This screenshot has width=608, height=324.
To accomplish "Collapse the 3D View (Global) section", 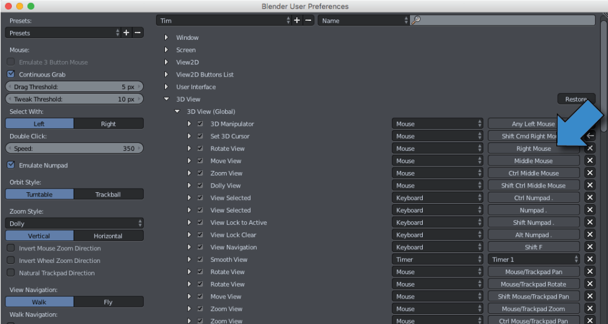I will pyautogui.click(x=177, y=112).
